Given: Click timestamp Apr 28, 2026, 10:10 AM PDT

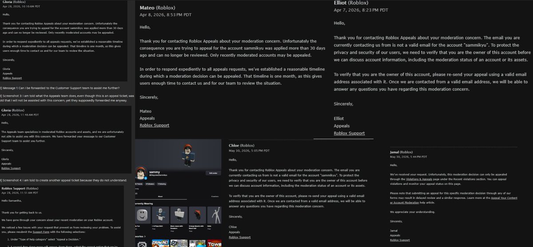Looking at the screenshot, I should 21,7.
